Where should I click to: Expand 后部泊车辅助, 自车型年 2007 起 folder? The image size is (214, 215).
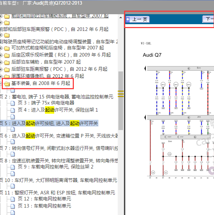(x=1, y=63)
